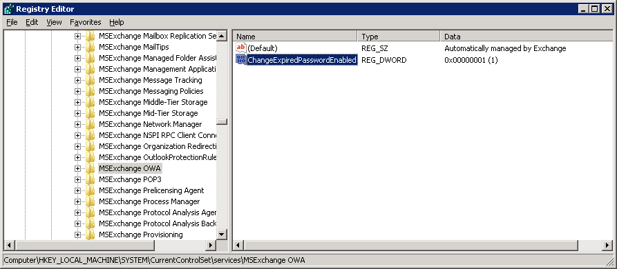
Task: Click folder icon of MSExchange Network Manager
Action: pyautogui.click(x=90, y=124)
